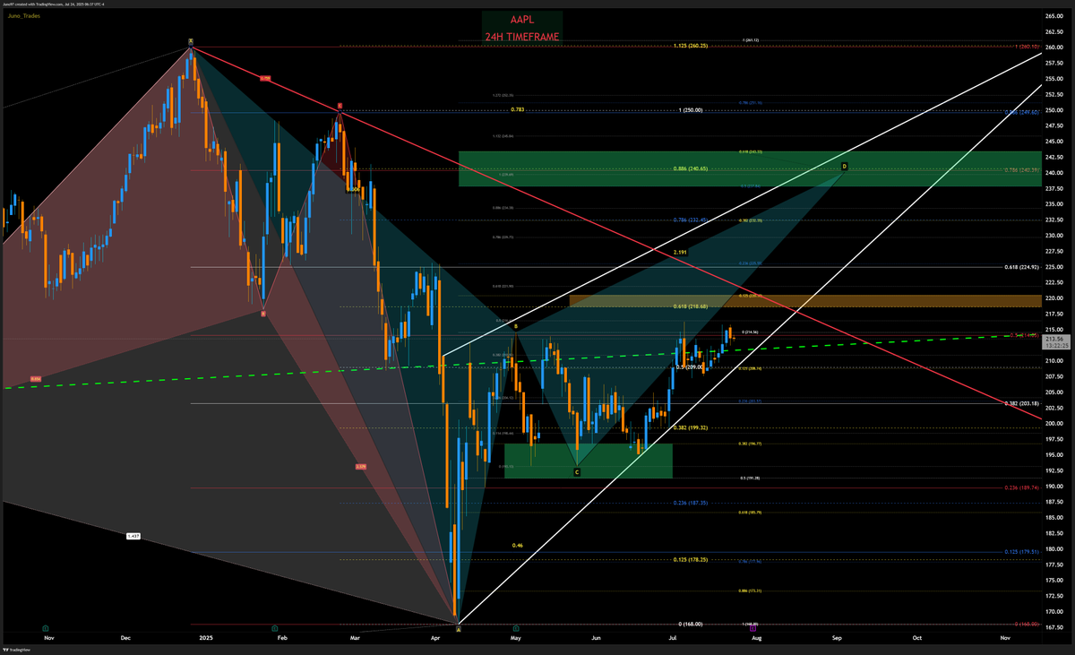Select the C point marker below the lower green zone
This screenshot has width=1075, height=655.
[x=577, y=471]
